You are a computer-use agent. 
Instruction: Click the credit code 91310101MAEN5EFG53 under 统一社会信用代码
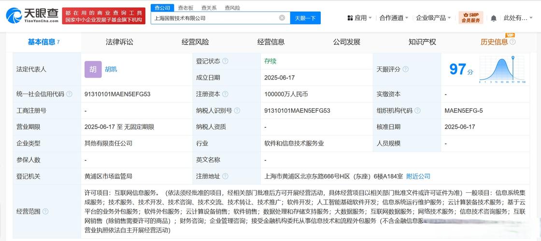coord(117,94)
